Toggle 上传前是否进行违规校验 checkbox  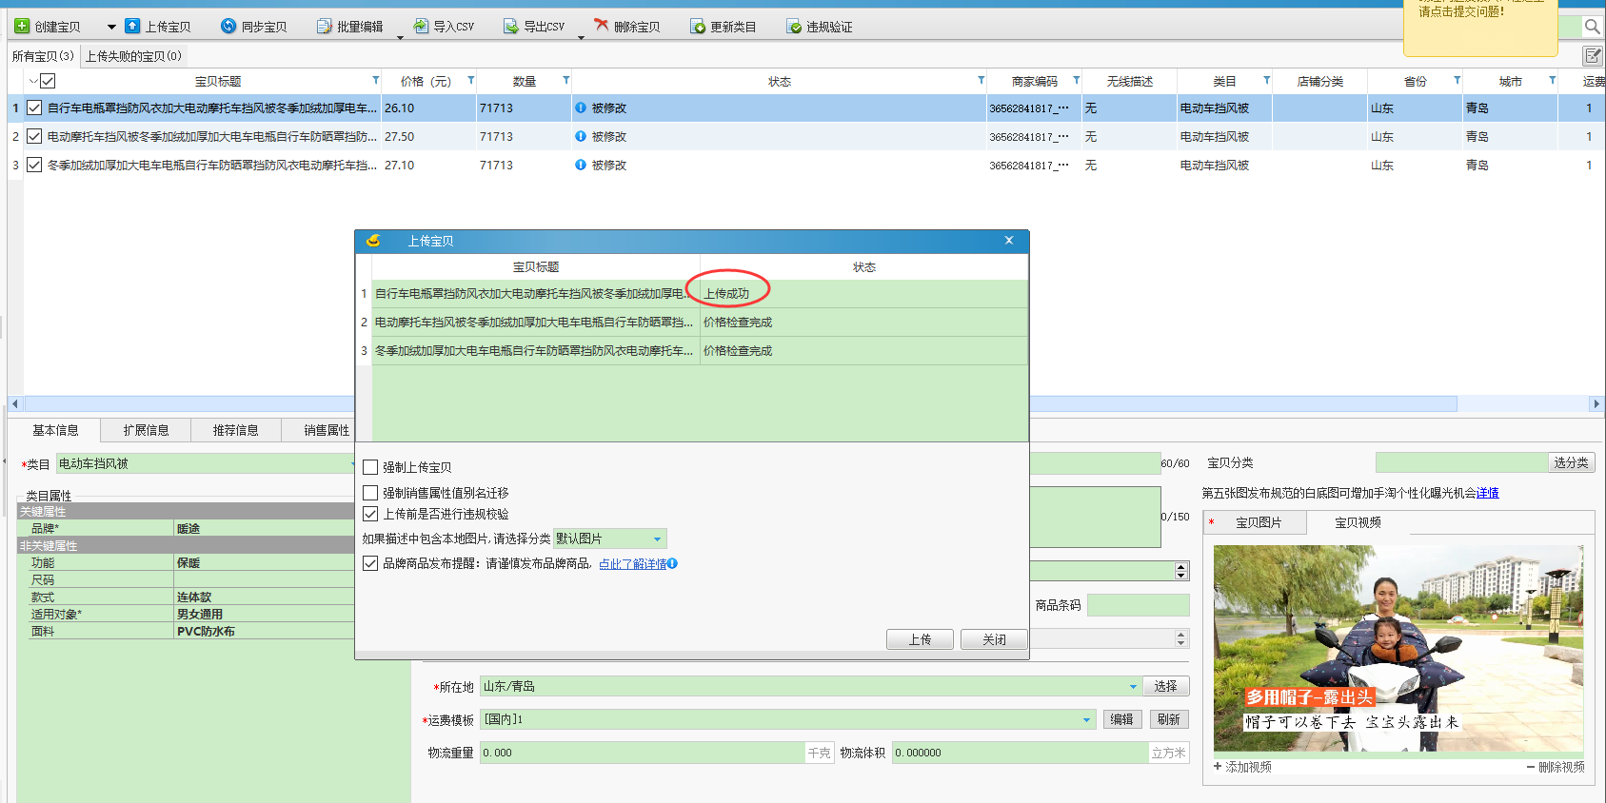point(371,514)
